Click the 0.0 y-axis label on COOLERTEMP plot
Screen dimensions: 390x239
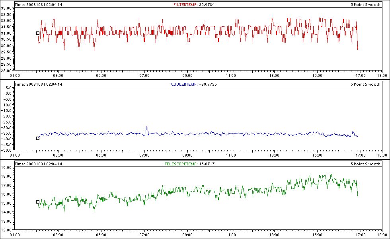9,93
